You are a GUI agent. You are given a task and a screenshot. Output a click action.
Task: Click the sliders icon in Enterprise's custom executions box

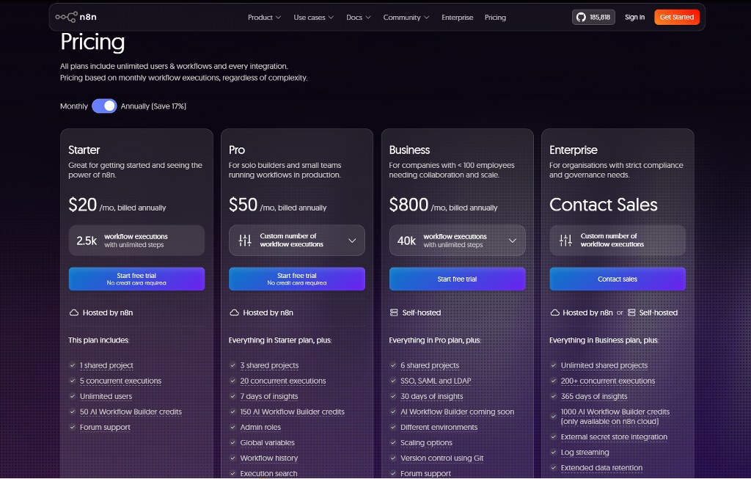click(x=565, y=241)
